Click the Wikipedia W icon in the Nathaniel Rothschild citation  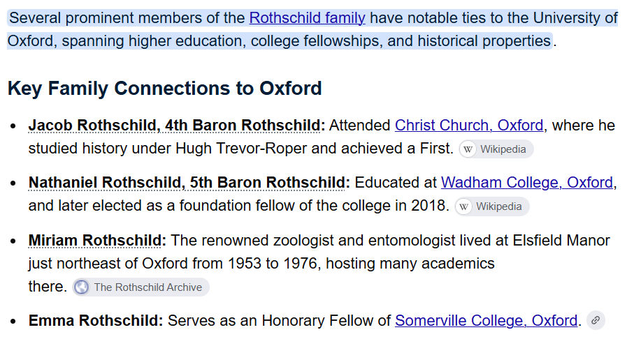click(x=463, y=206)
